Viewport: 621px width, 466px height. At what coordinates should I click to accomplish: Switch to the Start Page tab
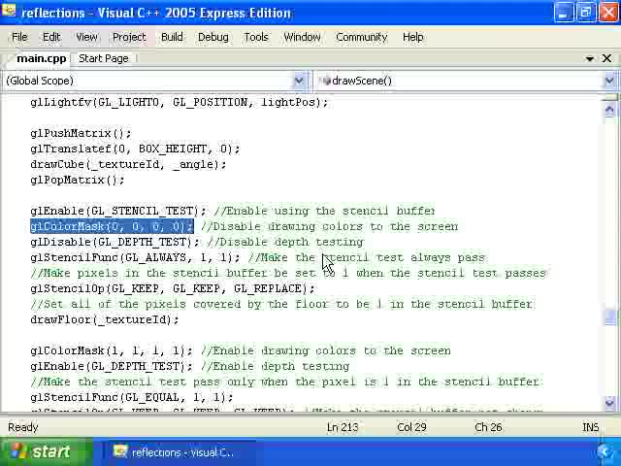104,58
